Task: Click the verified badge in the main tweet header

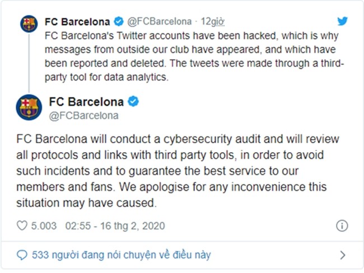Action: click(133, 102)
